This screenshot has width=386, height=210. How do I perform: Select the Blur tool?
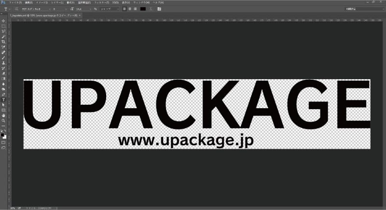tap(3, 84)
